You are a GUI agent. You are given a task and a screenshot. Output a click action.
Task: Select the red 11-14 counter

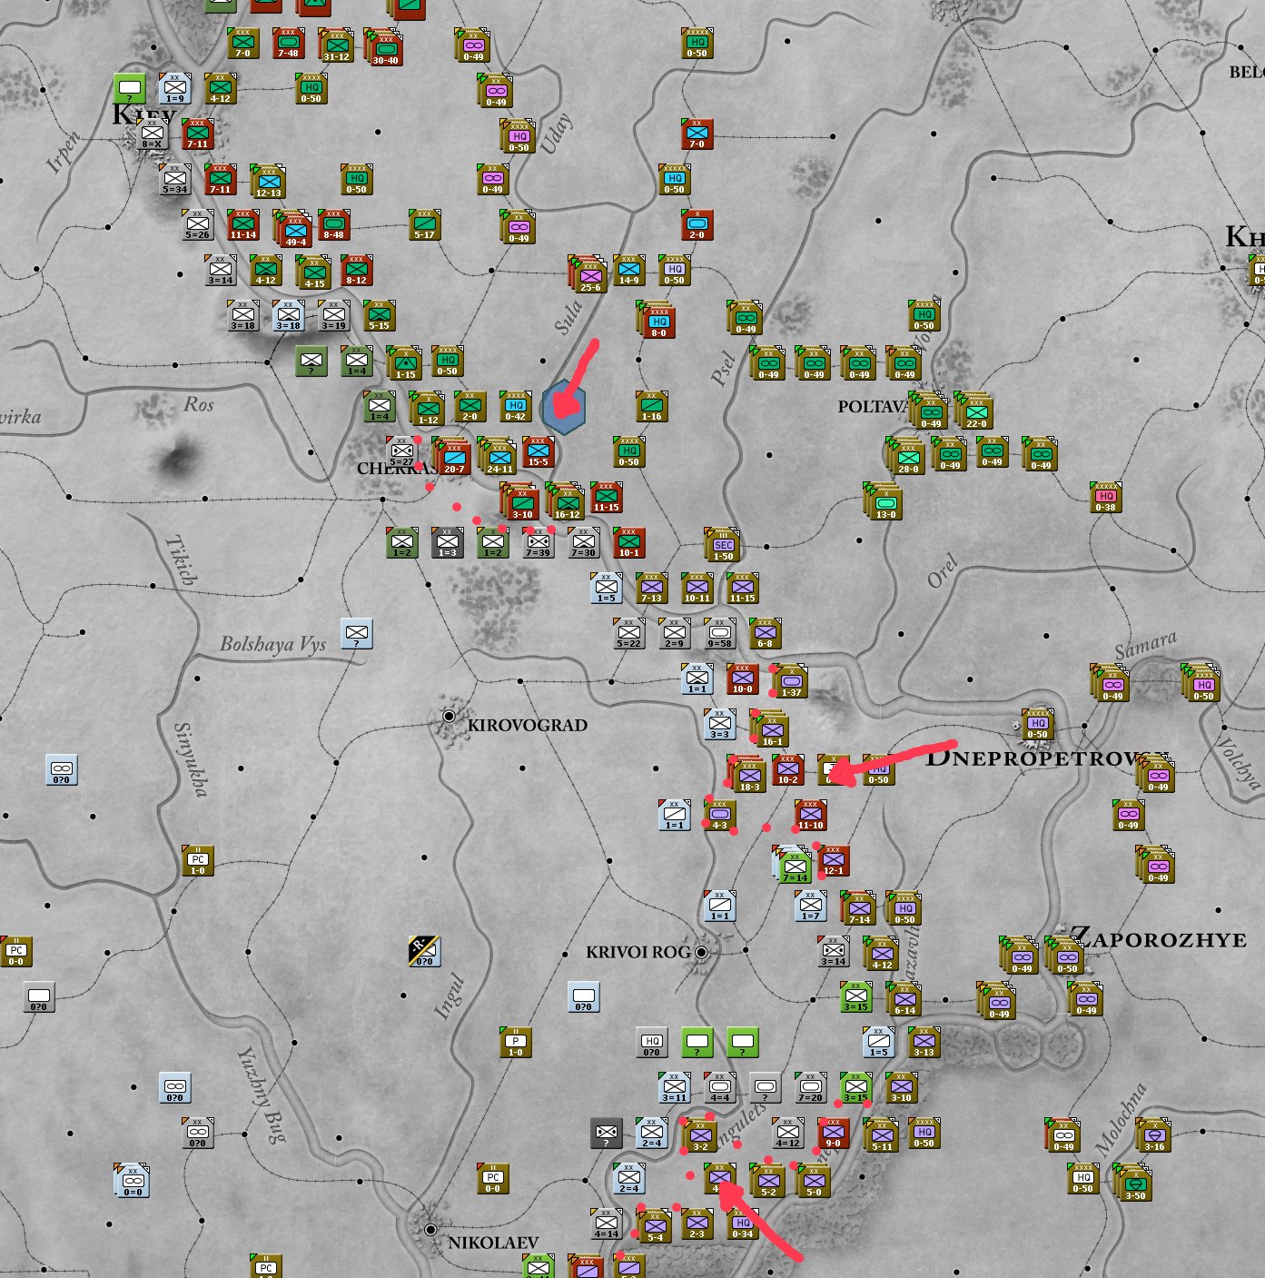click(x=243, y=225)
